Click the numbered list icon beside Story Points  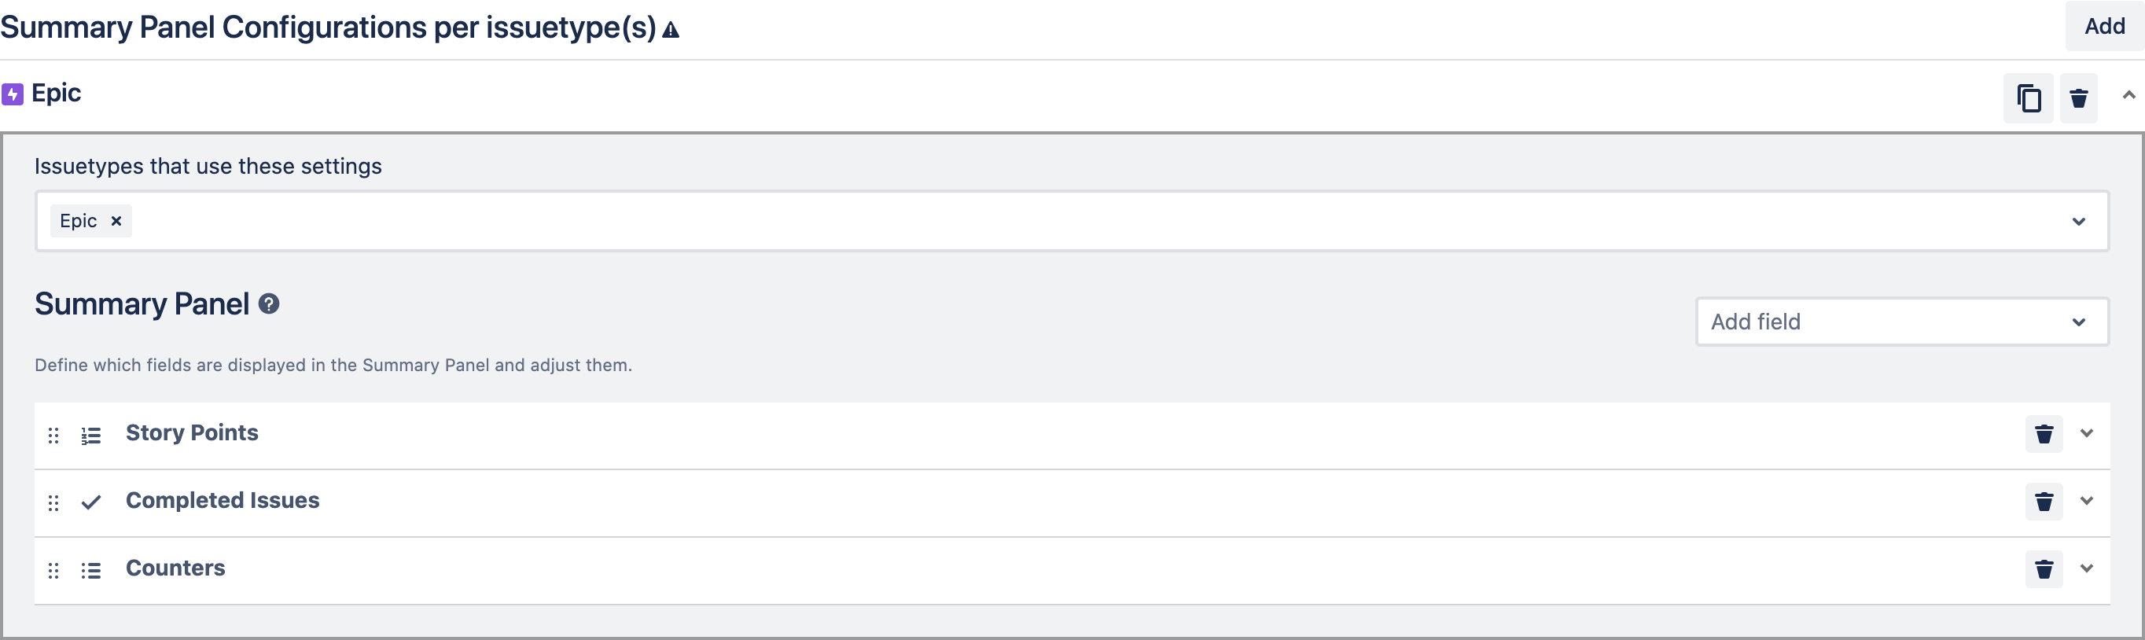coord(90,435)
